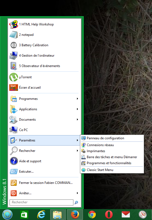This screenshot has height=220, width=152.
Task: Open Connexions réseau from submenu
Action: 112,145
